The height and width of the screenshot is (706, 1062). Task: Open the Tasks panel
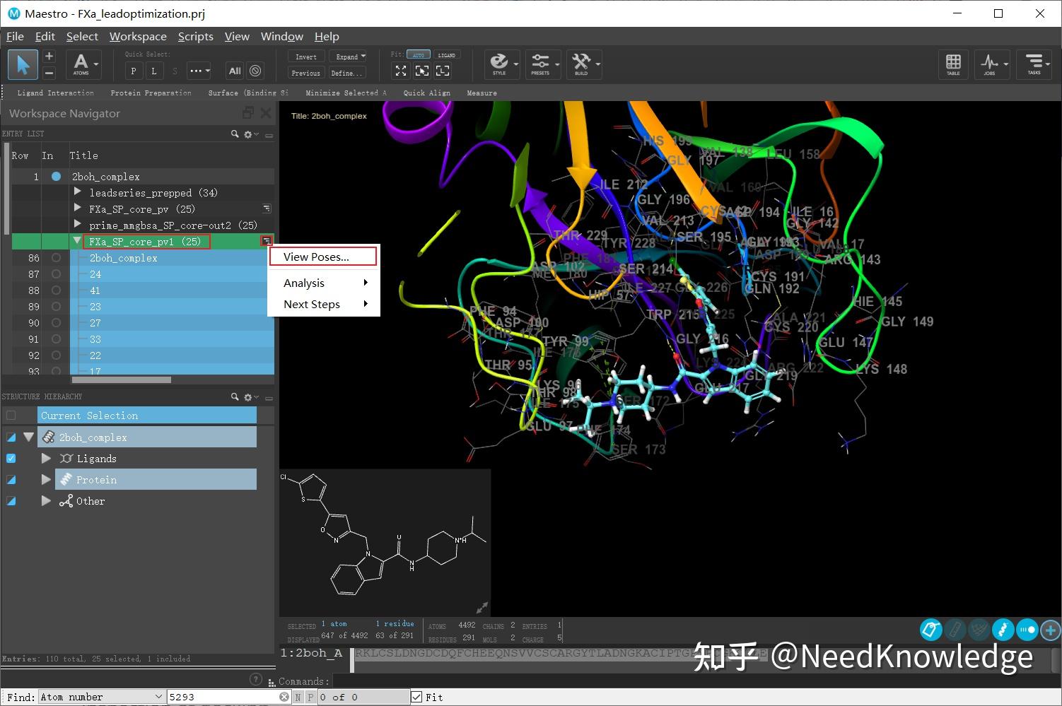tap(1034, 64)
